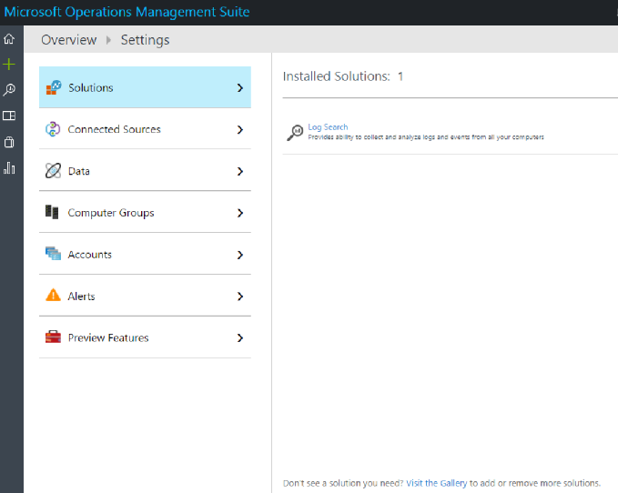Screen dimensions: 618x493
Task: Click the Connected Sources icon
Action: pyautogui.click(x=53, y=129)
